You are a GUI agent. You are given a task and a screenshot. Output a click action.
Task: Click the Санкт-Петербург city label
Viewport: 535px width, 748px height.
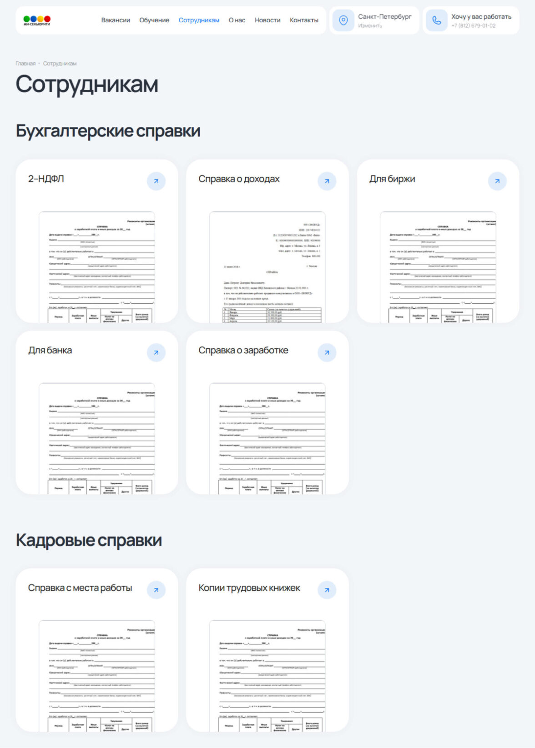(x=385, y=17)
